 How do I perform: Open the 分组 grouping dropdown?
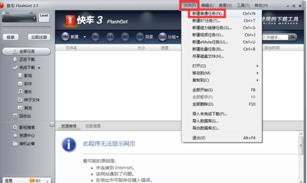169,37
